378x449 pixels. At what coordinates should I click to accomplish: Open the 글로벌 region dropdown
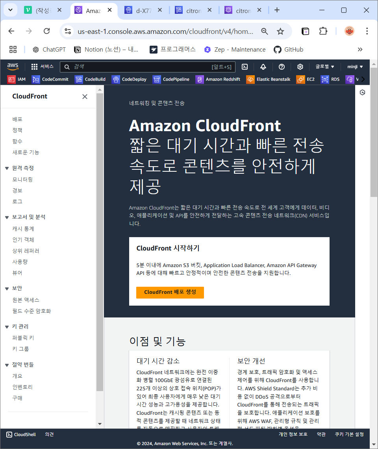tap(324, 67)
